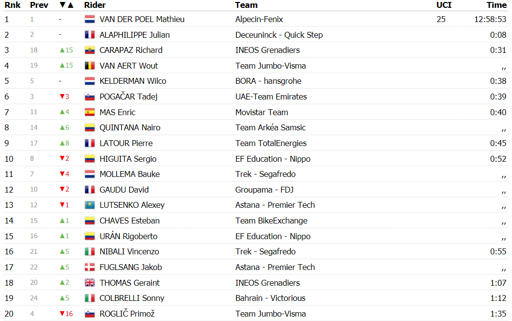512x321 pixels.
Task: Click the Kazakhstan flag beside Lutsenko
Action: click(90, 205)
